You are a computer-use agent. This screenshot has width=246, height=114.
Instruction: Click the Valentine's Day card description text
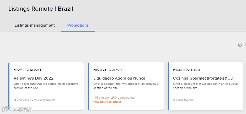click(46, 86)
